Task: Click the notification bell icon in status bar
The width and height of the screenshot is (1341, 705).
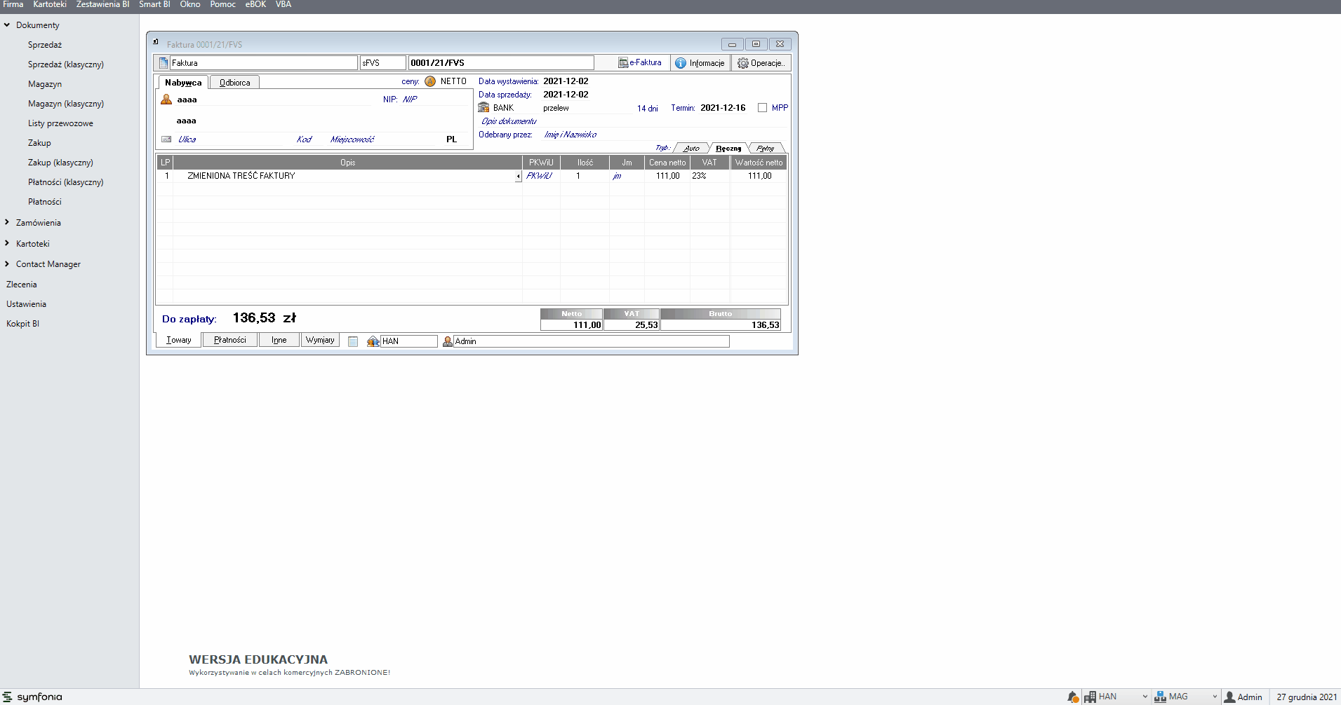Action: [1072, 697]
